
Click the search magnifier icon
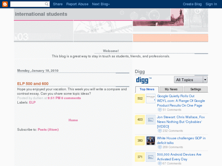[x=47, y=4]
